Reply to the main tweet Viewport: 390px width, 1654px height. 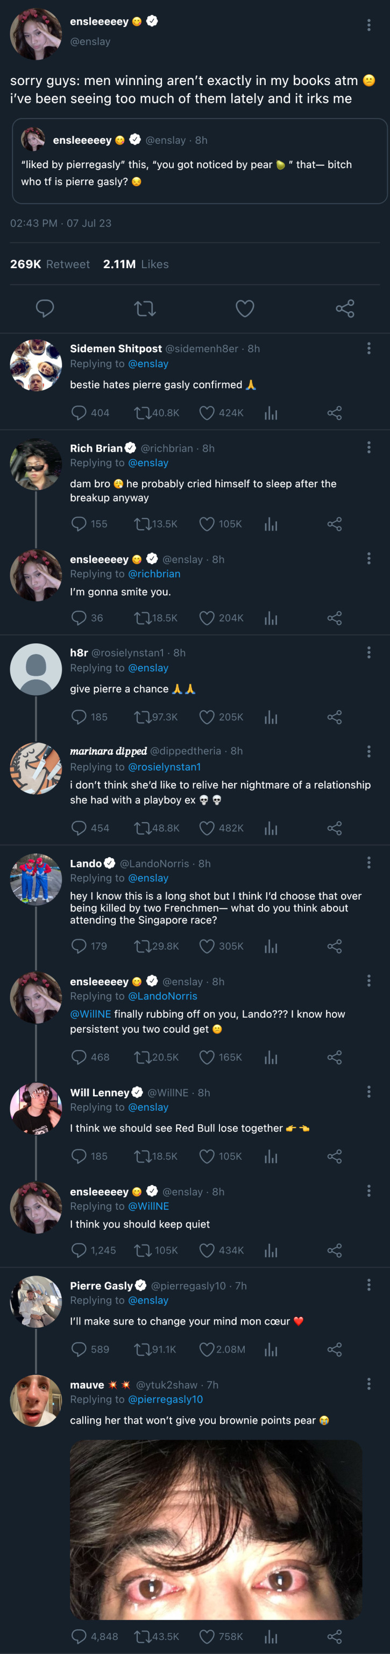(x=45, y=308)
